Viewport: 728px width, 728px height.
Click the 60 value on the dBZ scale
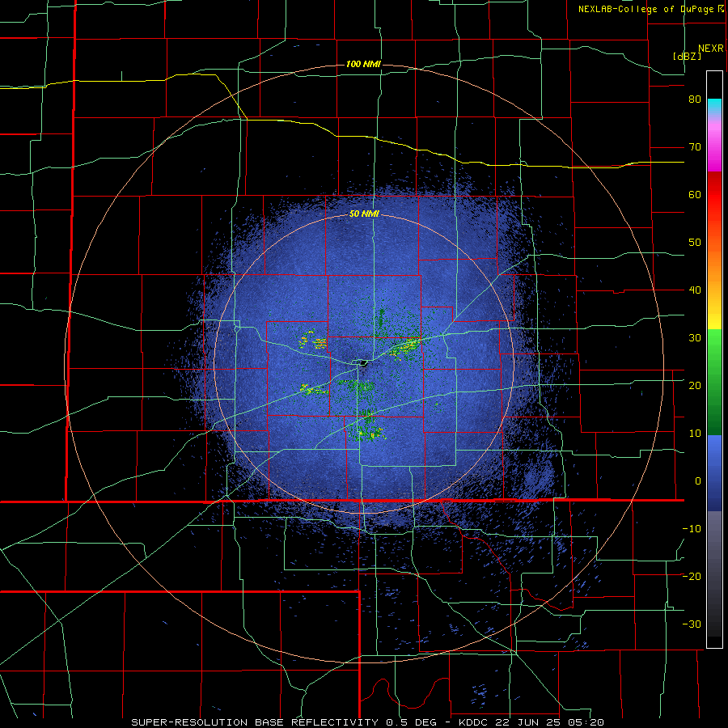tap(695, 194)
